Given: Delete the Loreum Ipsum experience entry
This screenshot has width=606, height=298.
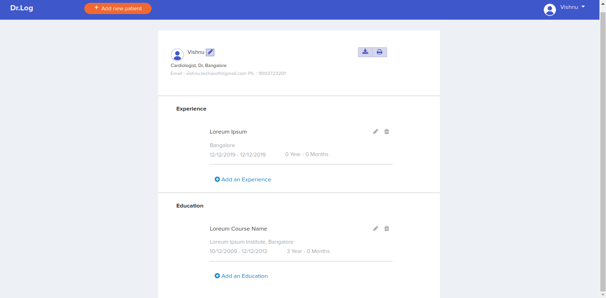Looking at the screenshot, I should pos(387,132).
